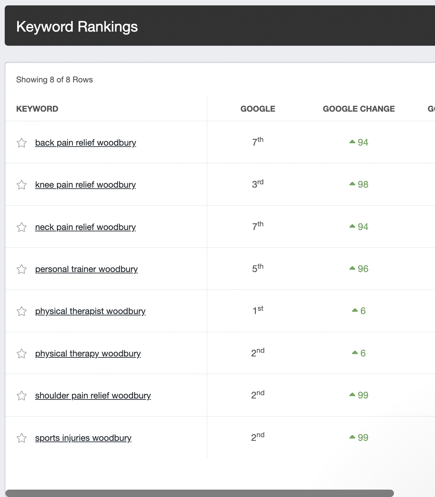Mark personal trainer woodbury with a star
435x497 pixels.
(x=22, y=269)
